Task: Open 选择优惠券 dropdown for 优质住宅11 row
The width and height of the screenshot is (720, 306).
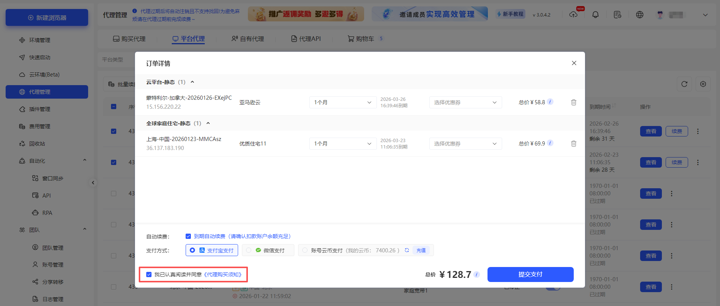Action: [x=465, y=144]
